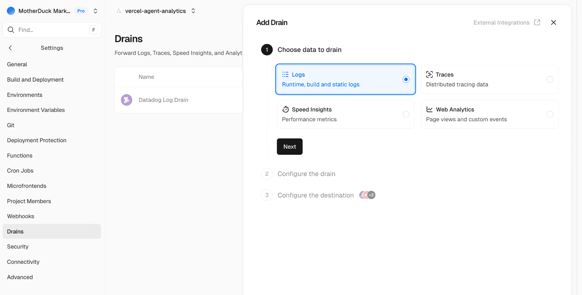Click the external link icon beside External Integrations
This screenshot has width=582, height=295.
pyautogui.click(x=537, y=23)
